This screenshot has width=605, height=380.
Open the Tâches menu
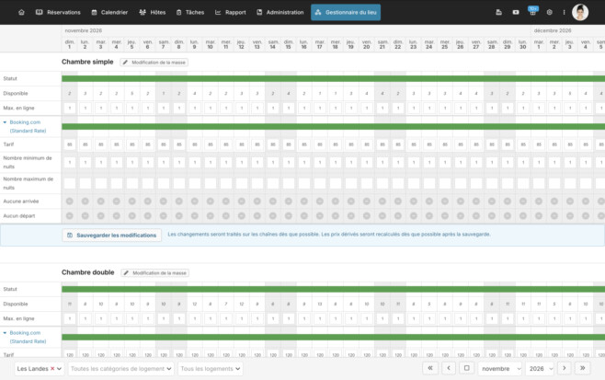tap(190, 12)
